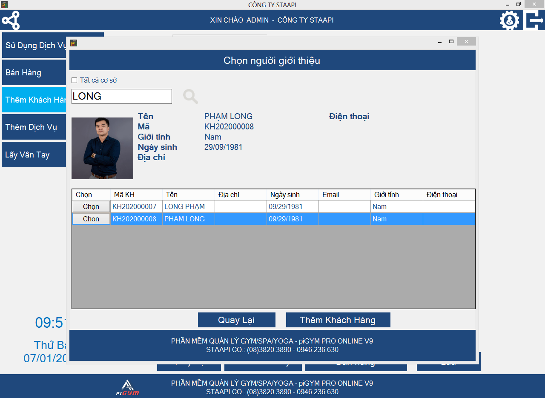Screen dimensions: 545x398
Task: Open the settings gear icon
Action: pos(509,20)
